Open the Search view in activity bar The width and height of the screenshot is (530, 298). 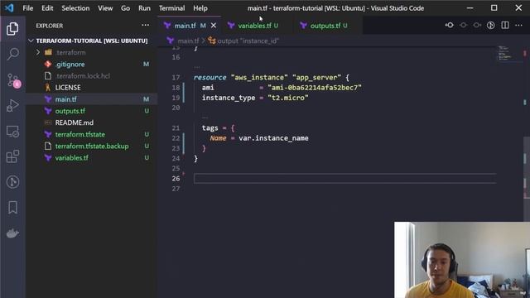click(x=13, y=54)
